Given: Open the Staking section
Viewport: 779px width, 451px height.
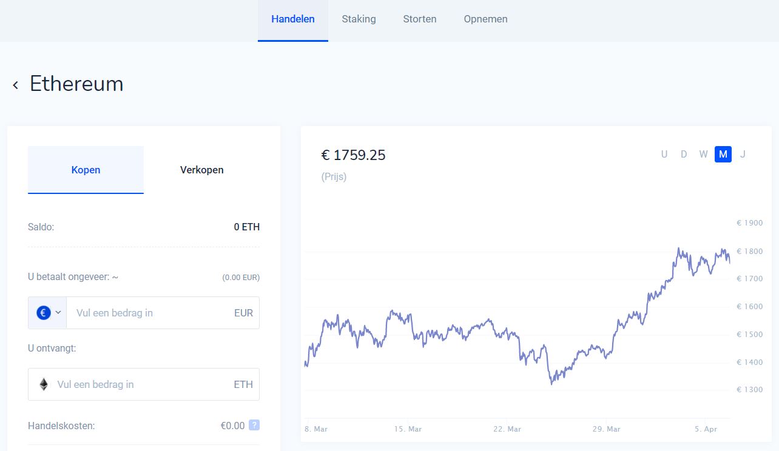Looking at the screenshot, I should (x=359, y=19).
